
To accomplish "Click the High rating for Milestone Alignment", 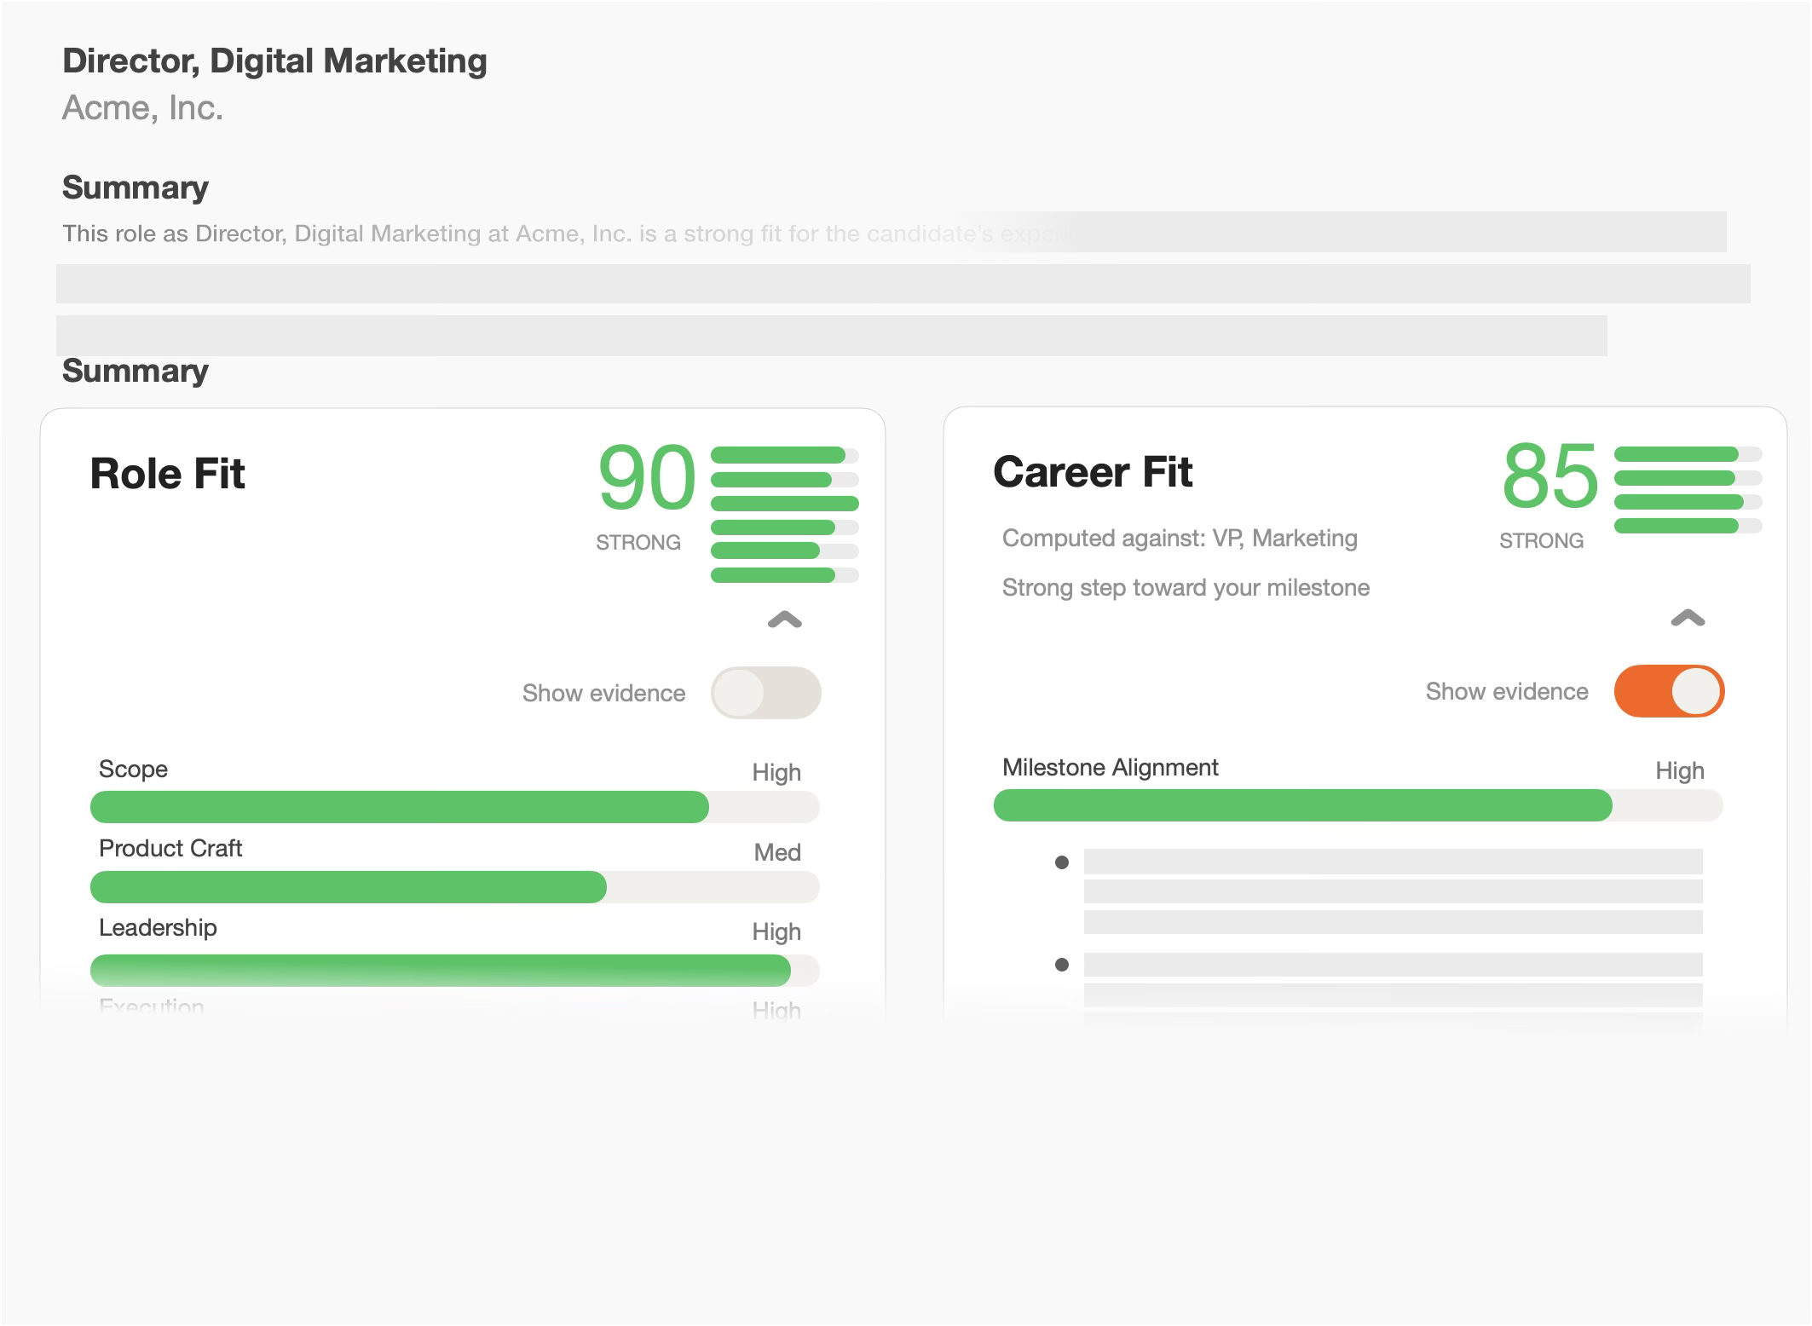I will [x=1680, y=771].
